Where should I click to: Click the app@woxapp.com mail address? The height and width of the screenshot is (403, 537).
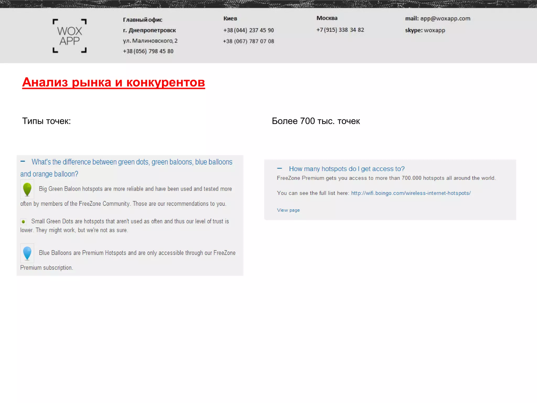[445, 19]
